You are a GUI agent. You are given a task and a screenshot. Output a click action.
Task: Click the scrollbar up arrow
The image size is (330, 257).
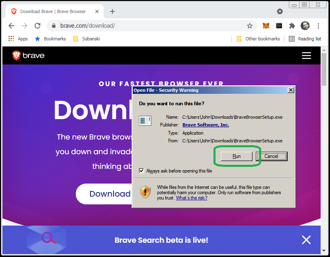coord(324,50)
